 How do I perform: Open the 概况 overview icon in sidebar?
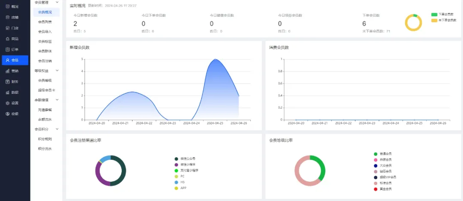8,6
